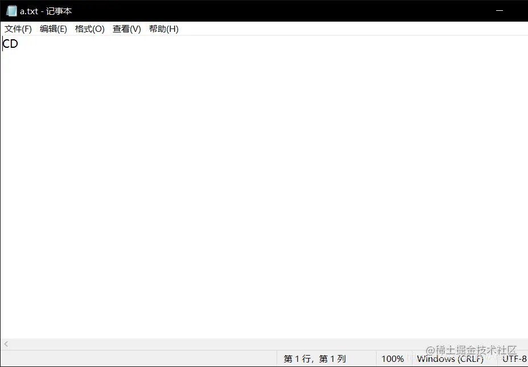Click the 100% zoom status entry
528x367 pixels.
[x=392, y=359]
